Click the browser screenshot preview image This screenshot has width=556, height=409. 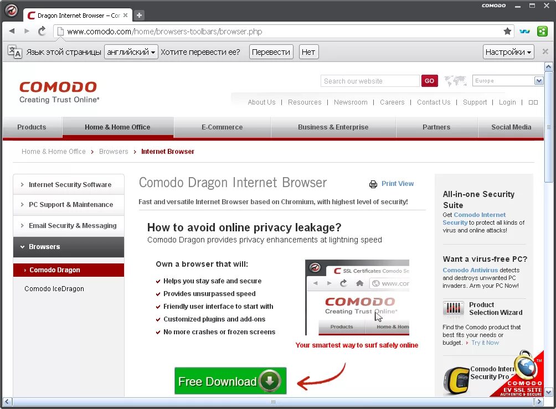357,297
